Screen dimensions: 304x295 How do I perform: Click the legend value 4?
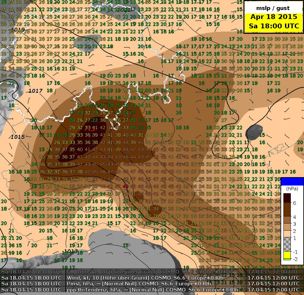point(295,217)
